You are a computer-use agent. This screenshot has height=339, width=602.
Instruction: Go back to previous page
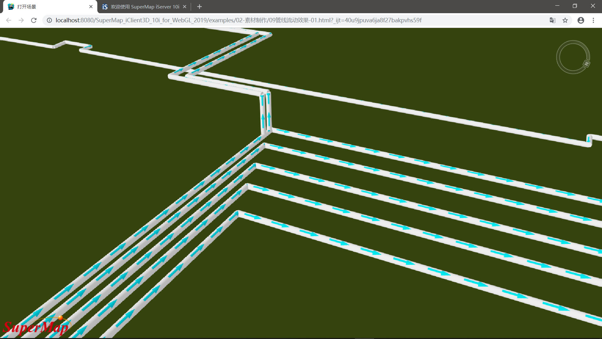(8, 20)
